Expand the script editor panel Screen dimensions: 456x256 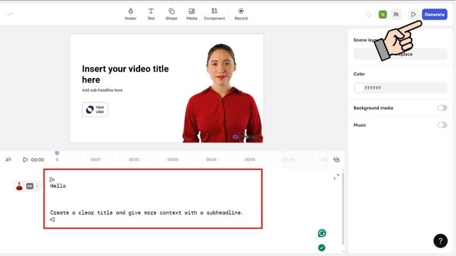click(336, 177)
